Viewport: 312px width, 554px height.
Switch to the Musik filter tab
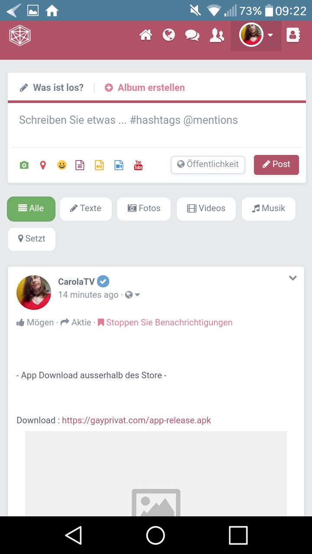[x=269, y=209]
